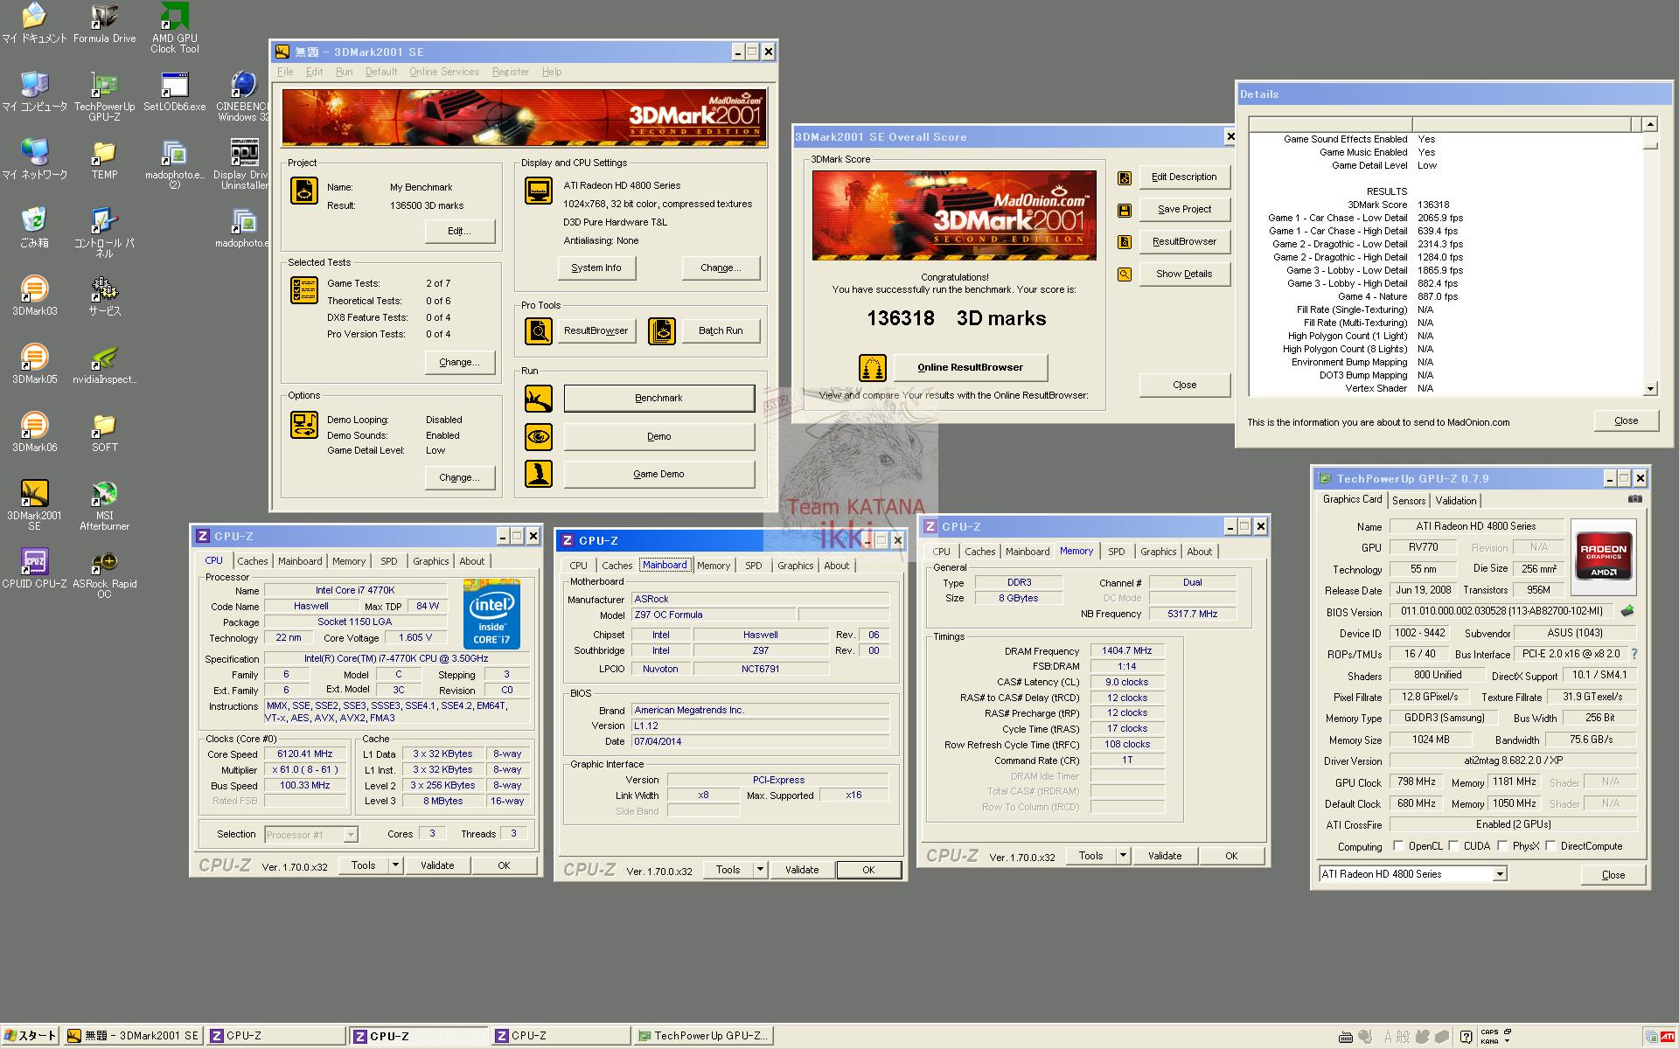Click the Windows Start button
The image size is (1679, 1049).
pos(31,1035)
